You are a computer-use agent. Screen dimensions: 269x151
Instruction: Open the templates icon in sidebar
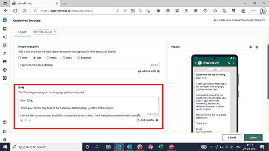click(5, 45)
